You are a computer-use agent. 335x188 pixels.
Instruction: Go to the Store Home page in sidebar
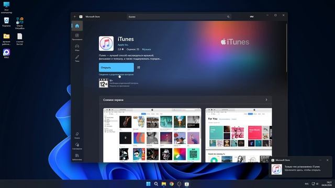77,26
